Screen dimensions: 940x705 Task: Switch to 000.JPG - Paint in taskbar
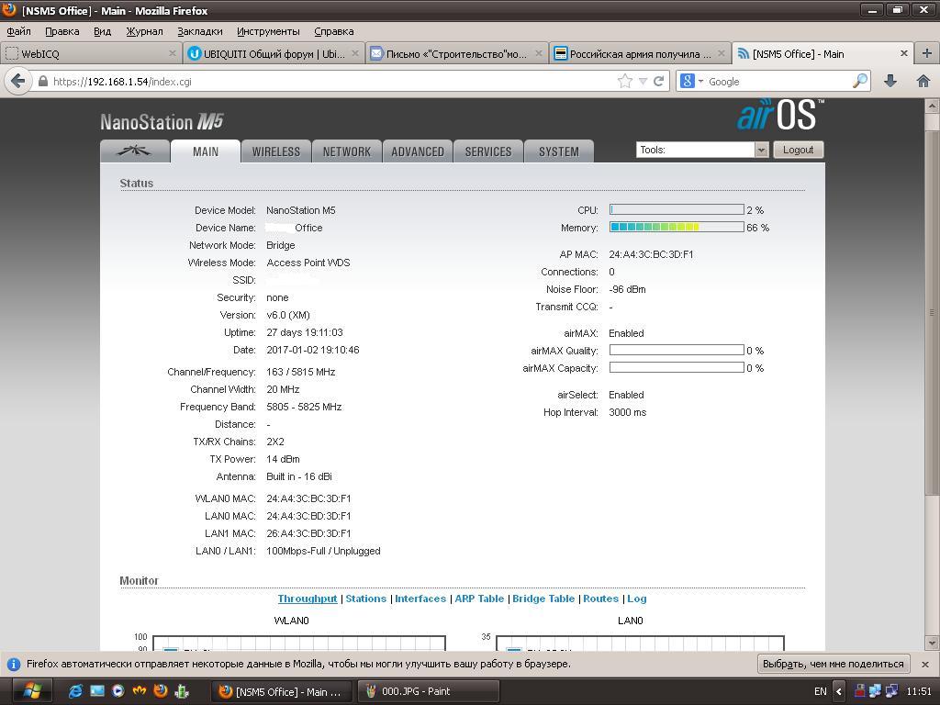pyautogui.click(x=428, y=691)
